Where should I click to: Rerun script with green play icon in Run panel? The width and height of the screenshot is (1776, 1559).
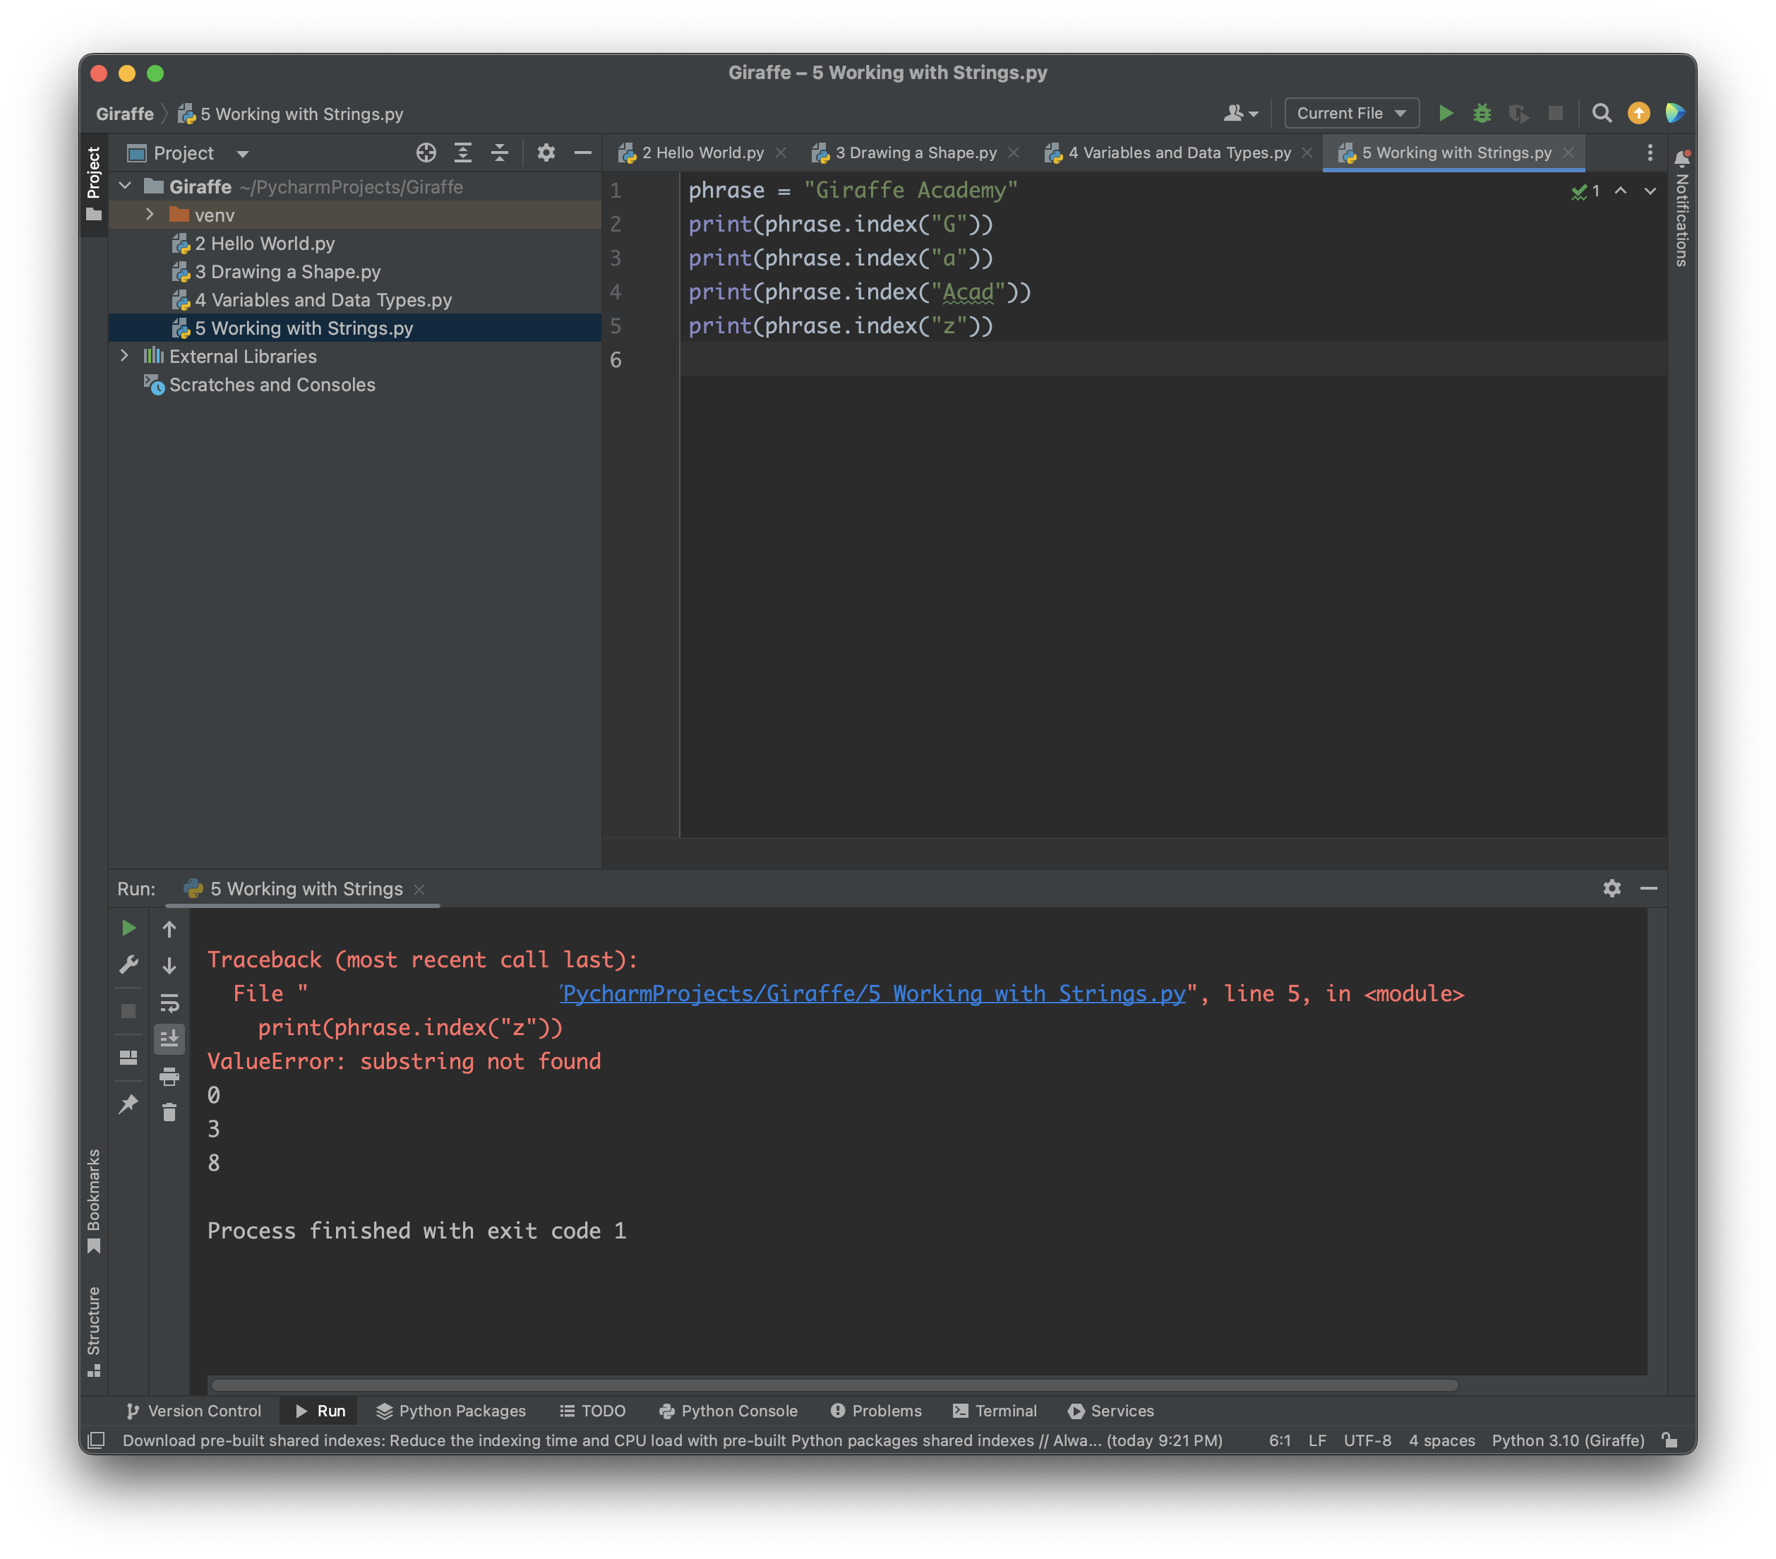pyautogui.click(x=128, y=928)
